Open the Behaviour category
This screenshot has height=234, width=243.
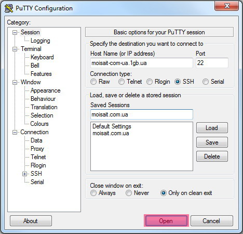coord(43,99)
